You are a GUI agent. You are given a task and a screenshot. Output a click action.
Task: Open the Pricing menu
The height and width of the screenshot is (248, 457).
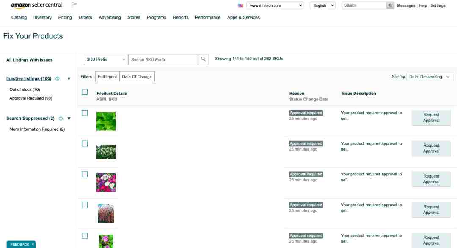[x=65, y=17]
